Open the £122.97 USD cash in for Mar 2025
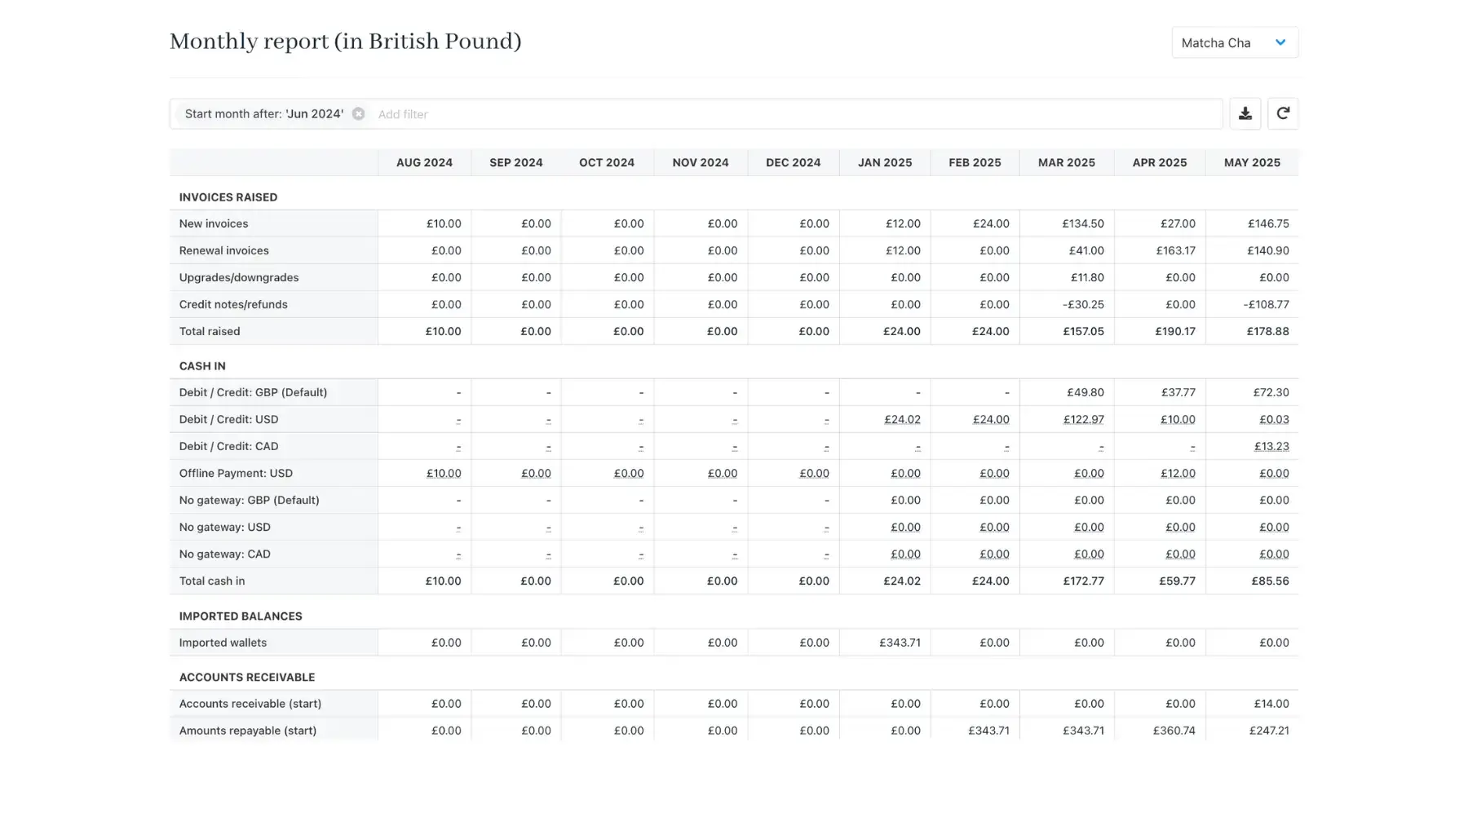1468x826 pixels. 1083,419
